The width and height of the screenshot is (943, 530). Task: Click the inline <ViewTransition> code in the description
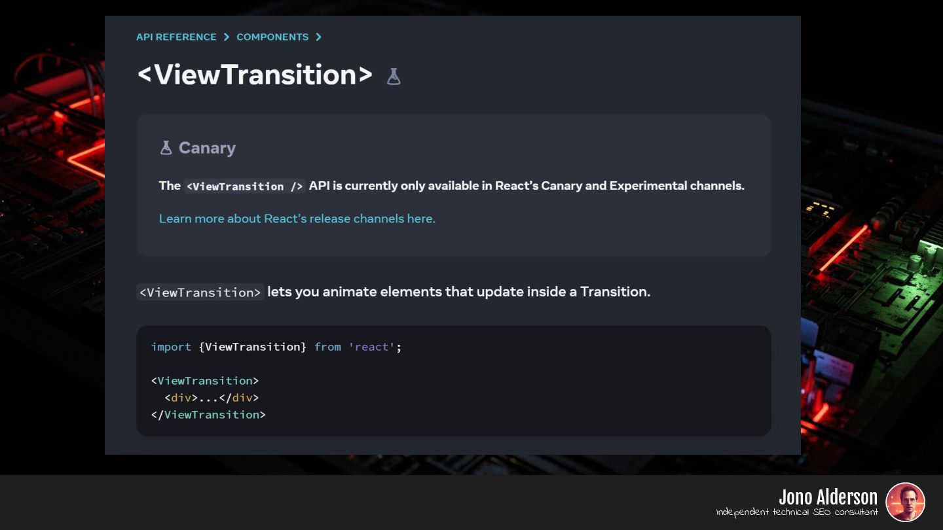pos(200,292)
